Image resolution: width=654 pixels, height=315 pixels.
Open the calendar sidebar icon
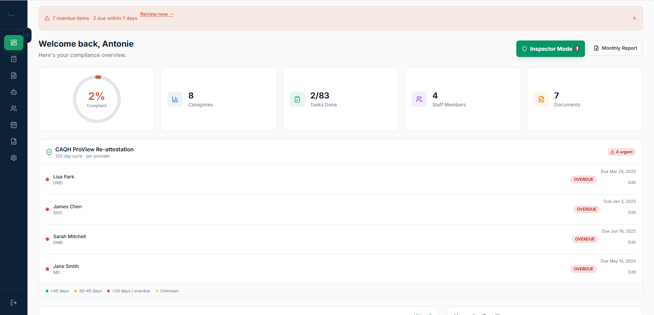point(14,125)
